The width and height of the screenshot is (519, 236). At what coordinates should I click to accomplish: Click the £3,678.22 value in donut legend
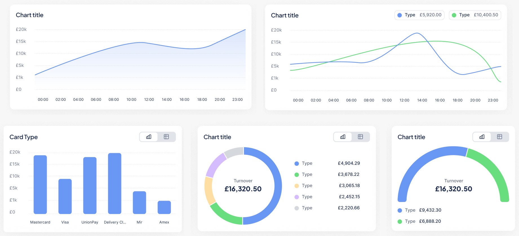[349, 174]
